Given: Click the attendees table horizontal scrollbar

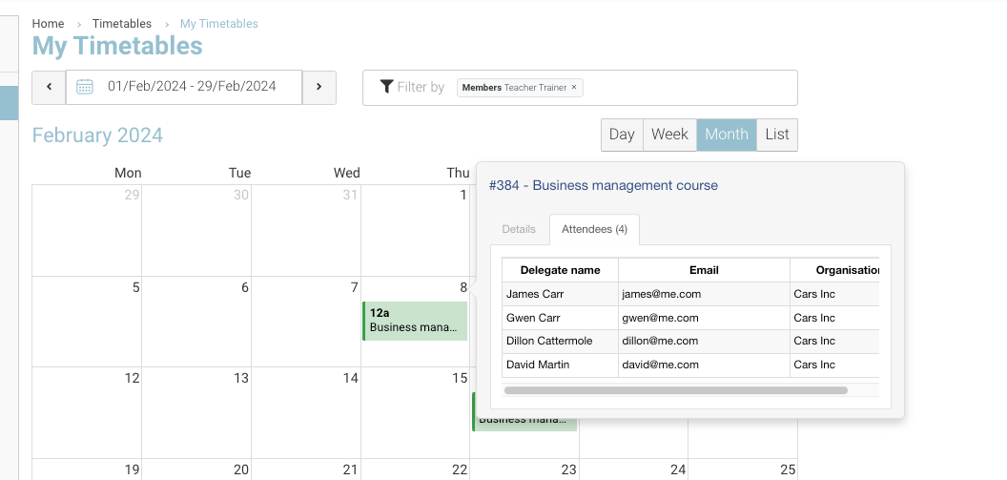Looking at the screenshot, I should coord(675,389).
